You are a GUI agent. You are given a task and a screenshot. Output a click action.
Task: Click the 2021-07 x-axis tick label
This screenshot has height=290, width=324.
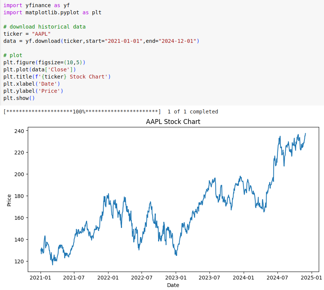click(x=74, y=278)
